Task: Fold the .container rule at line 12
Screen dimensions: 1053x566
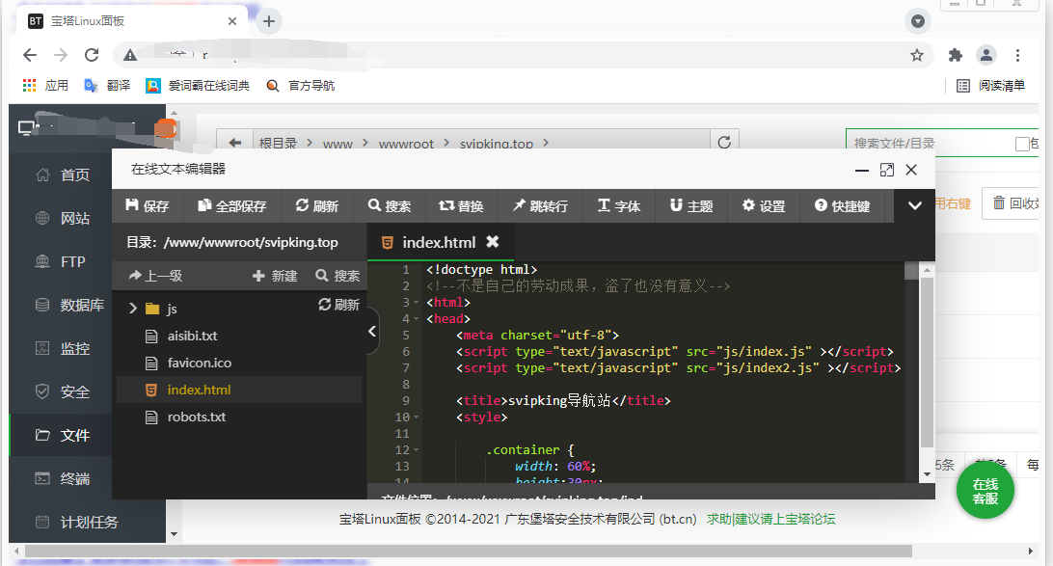Action: [417, 450]
